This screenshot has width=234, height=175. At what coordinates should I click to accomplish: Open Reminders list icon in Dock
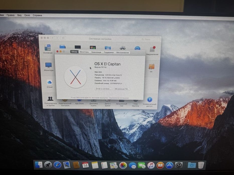104,165
